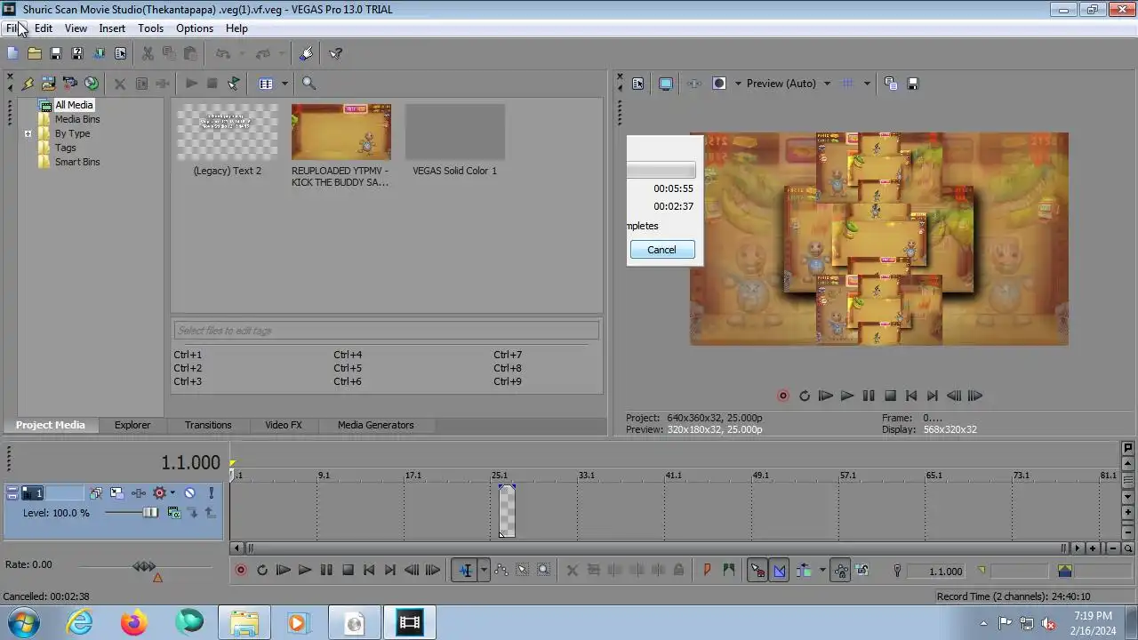Image resolution: width=1138 pixels, height=640 pixels.
Task: Toggle Automatic Crossfades button
Action: pos(780,571)
